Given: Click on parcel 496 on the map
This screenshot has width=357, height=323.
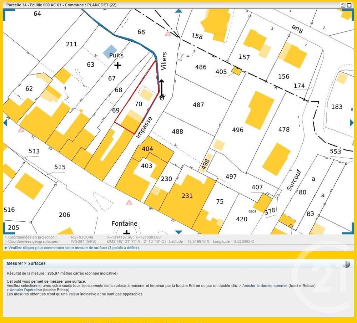Looking at the screenshot, I should pyautogui.click(x=237, y=130).
